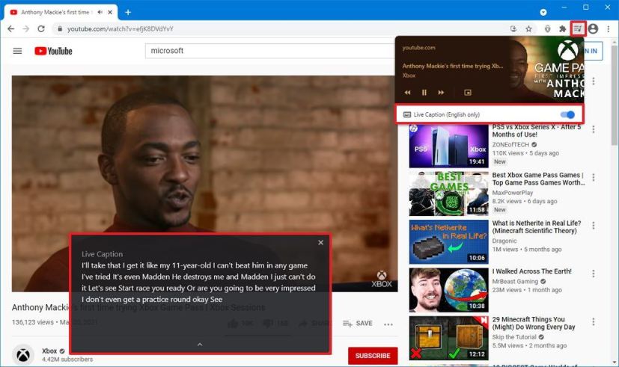Viewport: 619px width, 367px height.
Task: Open I Walked Across The Earth title
Action: pos(531,271)
